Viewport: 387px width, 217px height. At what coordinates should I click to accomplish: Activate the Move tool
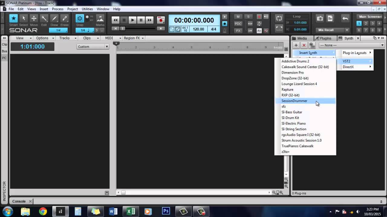34,18
